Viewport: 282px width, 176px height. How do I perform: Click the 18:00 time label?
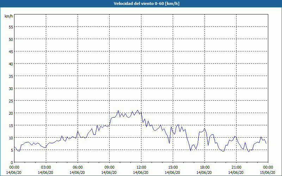click(205, 168)
